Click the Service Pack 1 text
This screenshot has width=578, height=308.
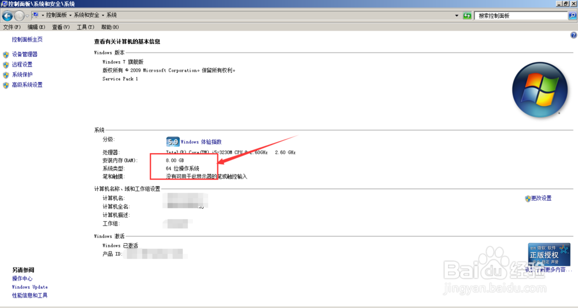point(120,79)
